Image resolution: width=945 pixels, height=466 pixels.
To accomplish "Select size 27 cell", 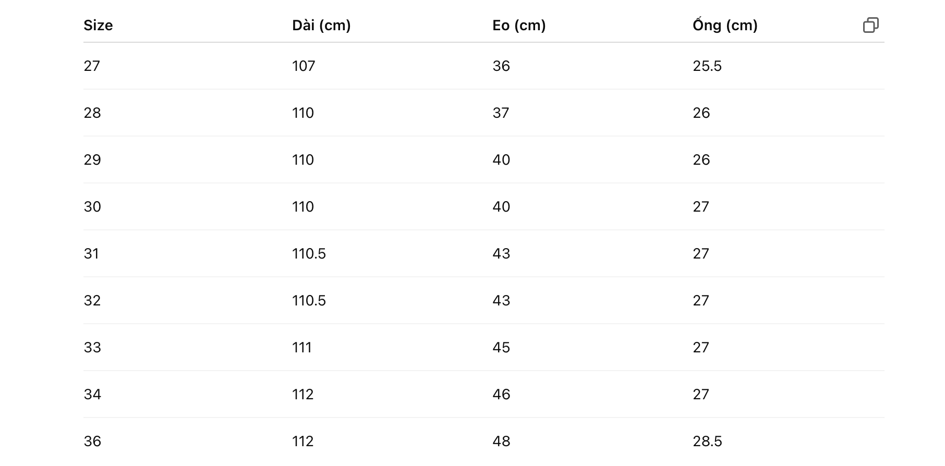I will point(92,66).
